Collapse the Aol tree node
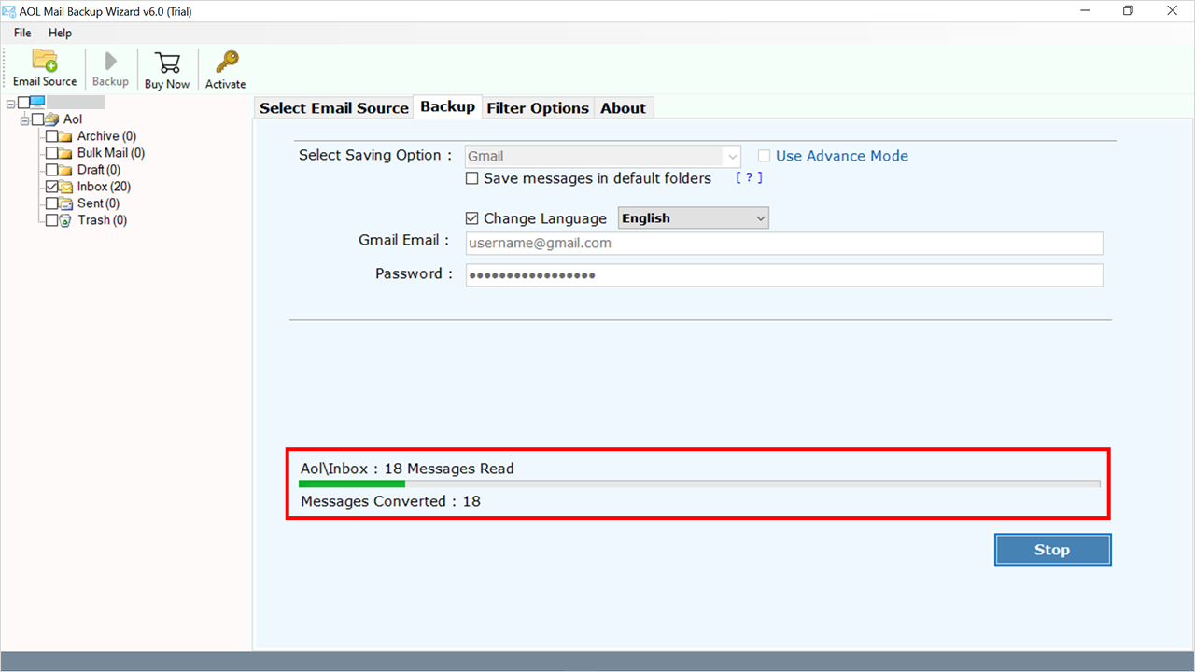 pyautogui.click(x=25, y=119)
